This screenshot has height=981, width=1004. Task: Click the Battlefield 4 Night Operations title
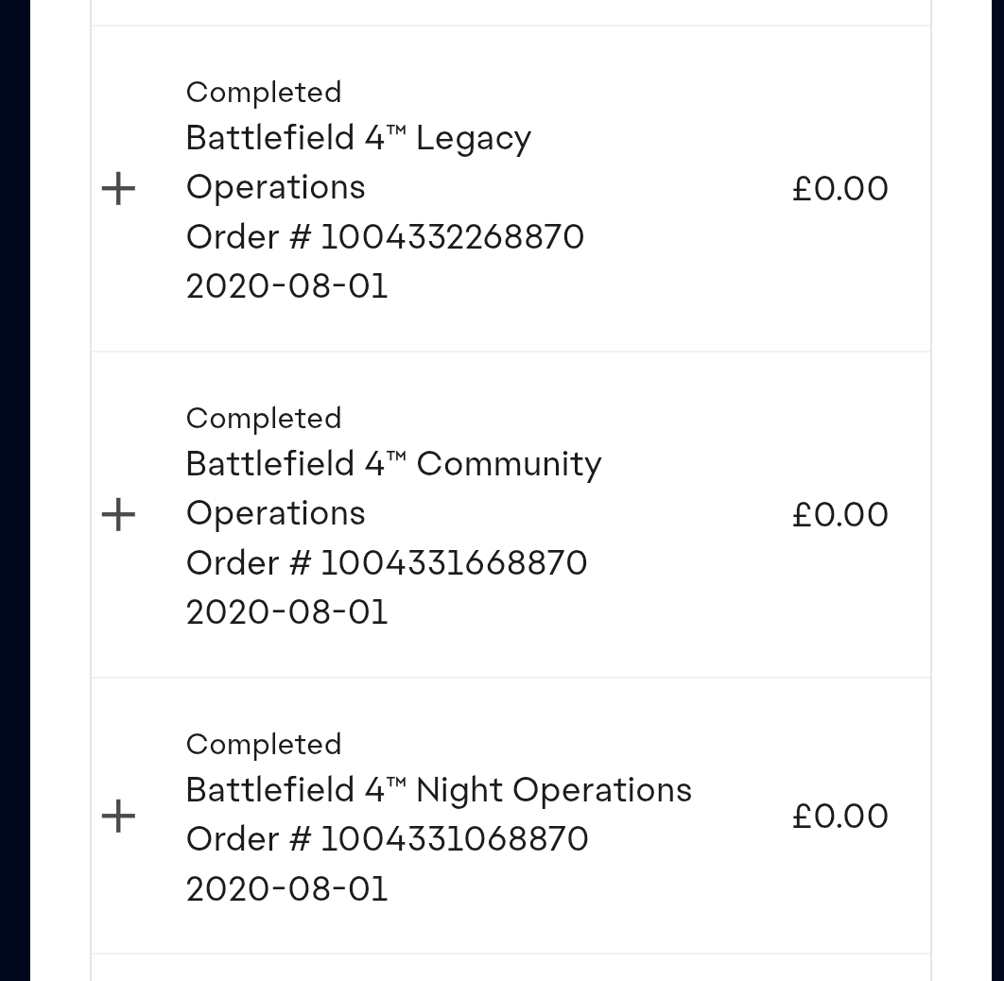click(439, 790)
